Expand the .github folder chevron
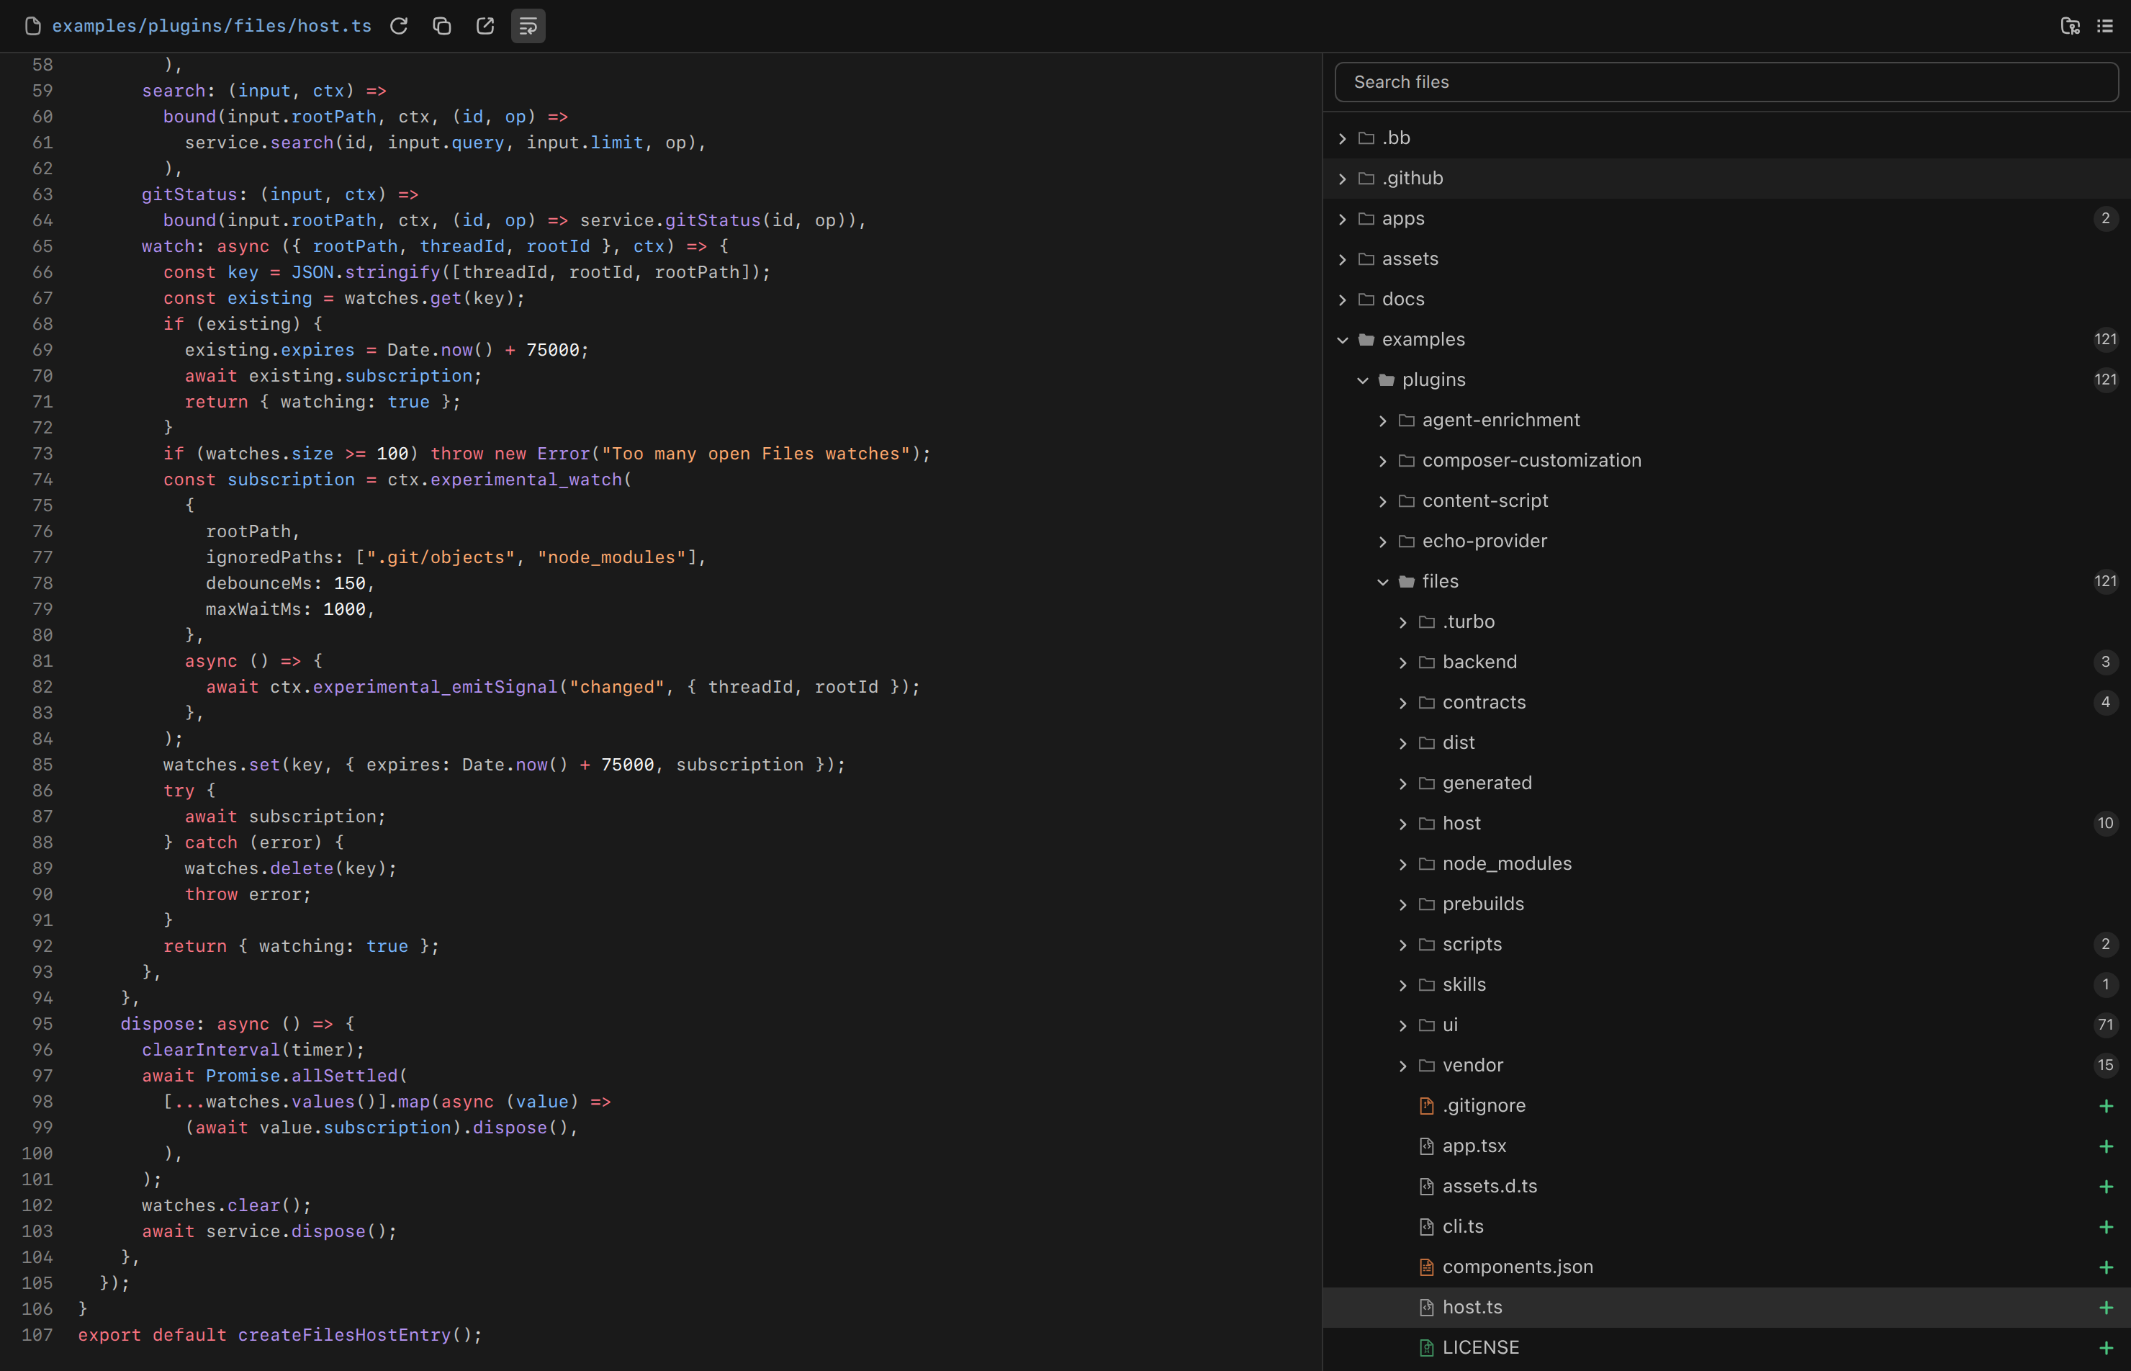This screenshot has width=2131, height=1371. (x=1343, y=179)
